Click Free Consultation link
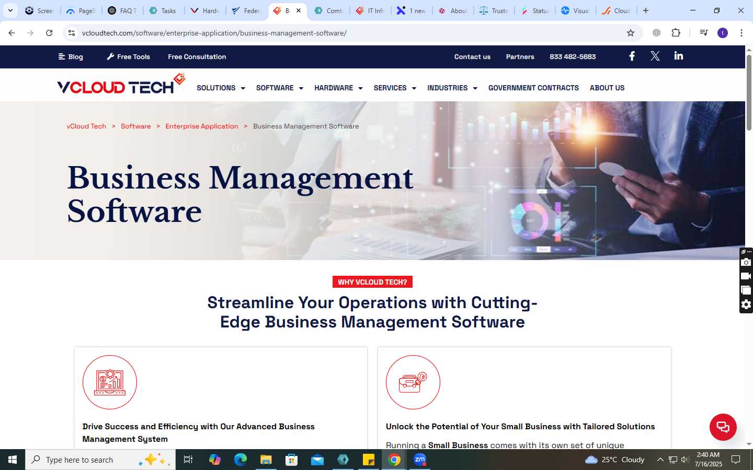Image resolution: width=753 pixels, height=470 pixels. click(x=197, y=56)
